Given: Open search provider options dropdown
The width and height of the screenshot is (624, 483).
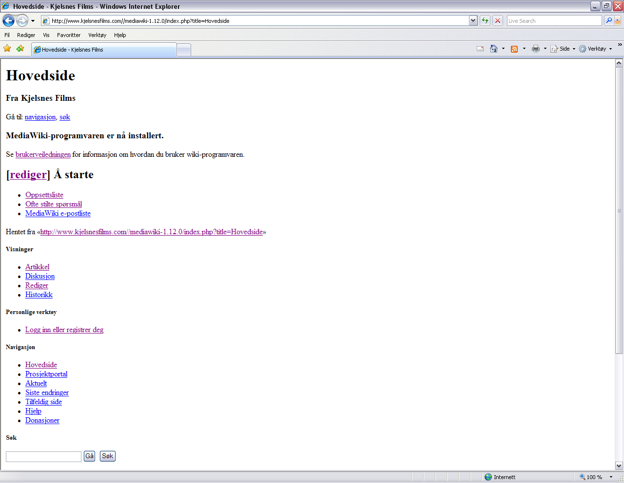Looking at the screenshot, I should [618, 20].
